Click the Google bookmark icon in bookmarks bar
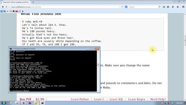The height and width of the screenshot is (105, 186). (x=1, y=11)
